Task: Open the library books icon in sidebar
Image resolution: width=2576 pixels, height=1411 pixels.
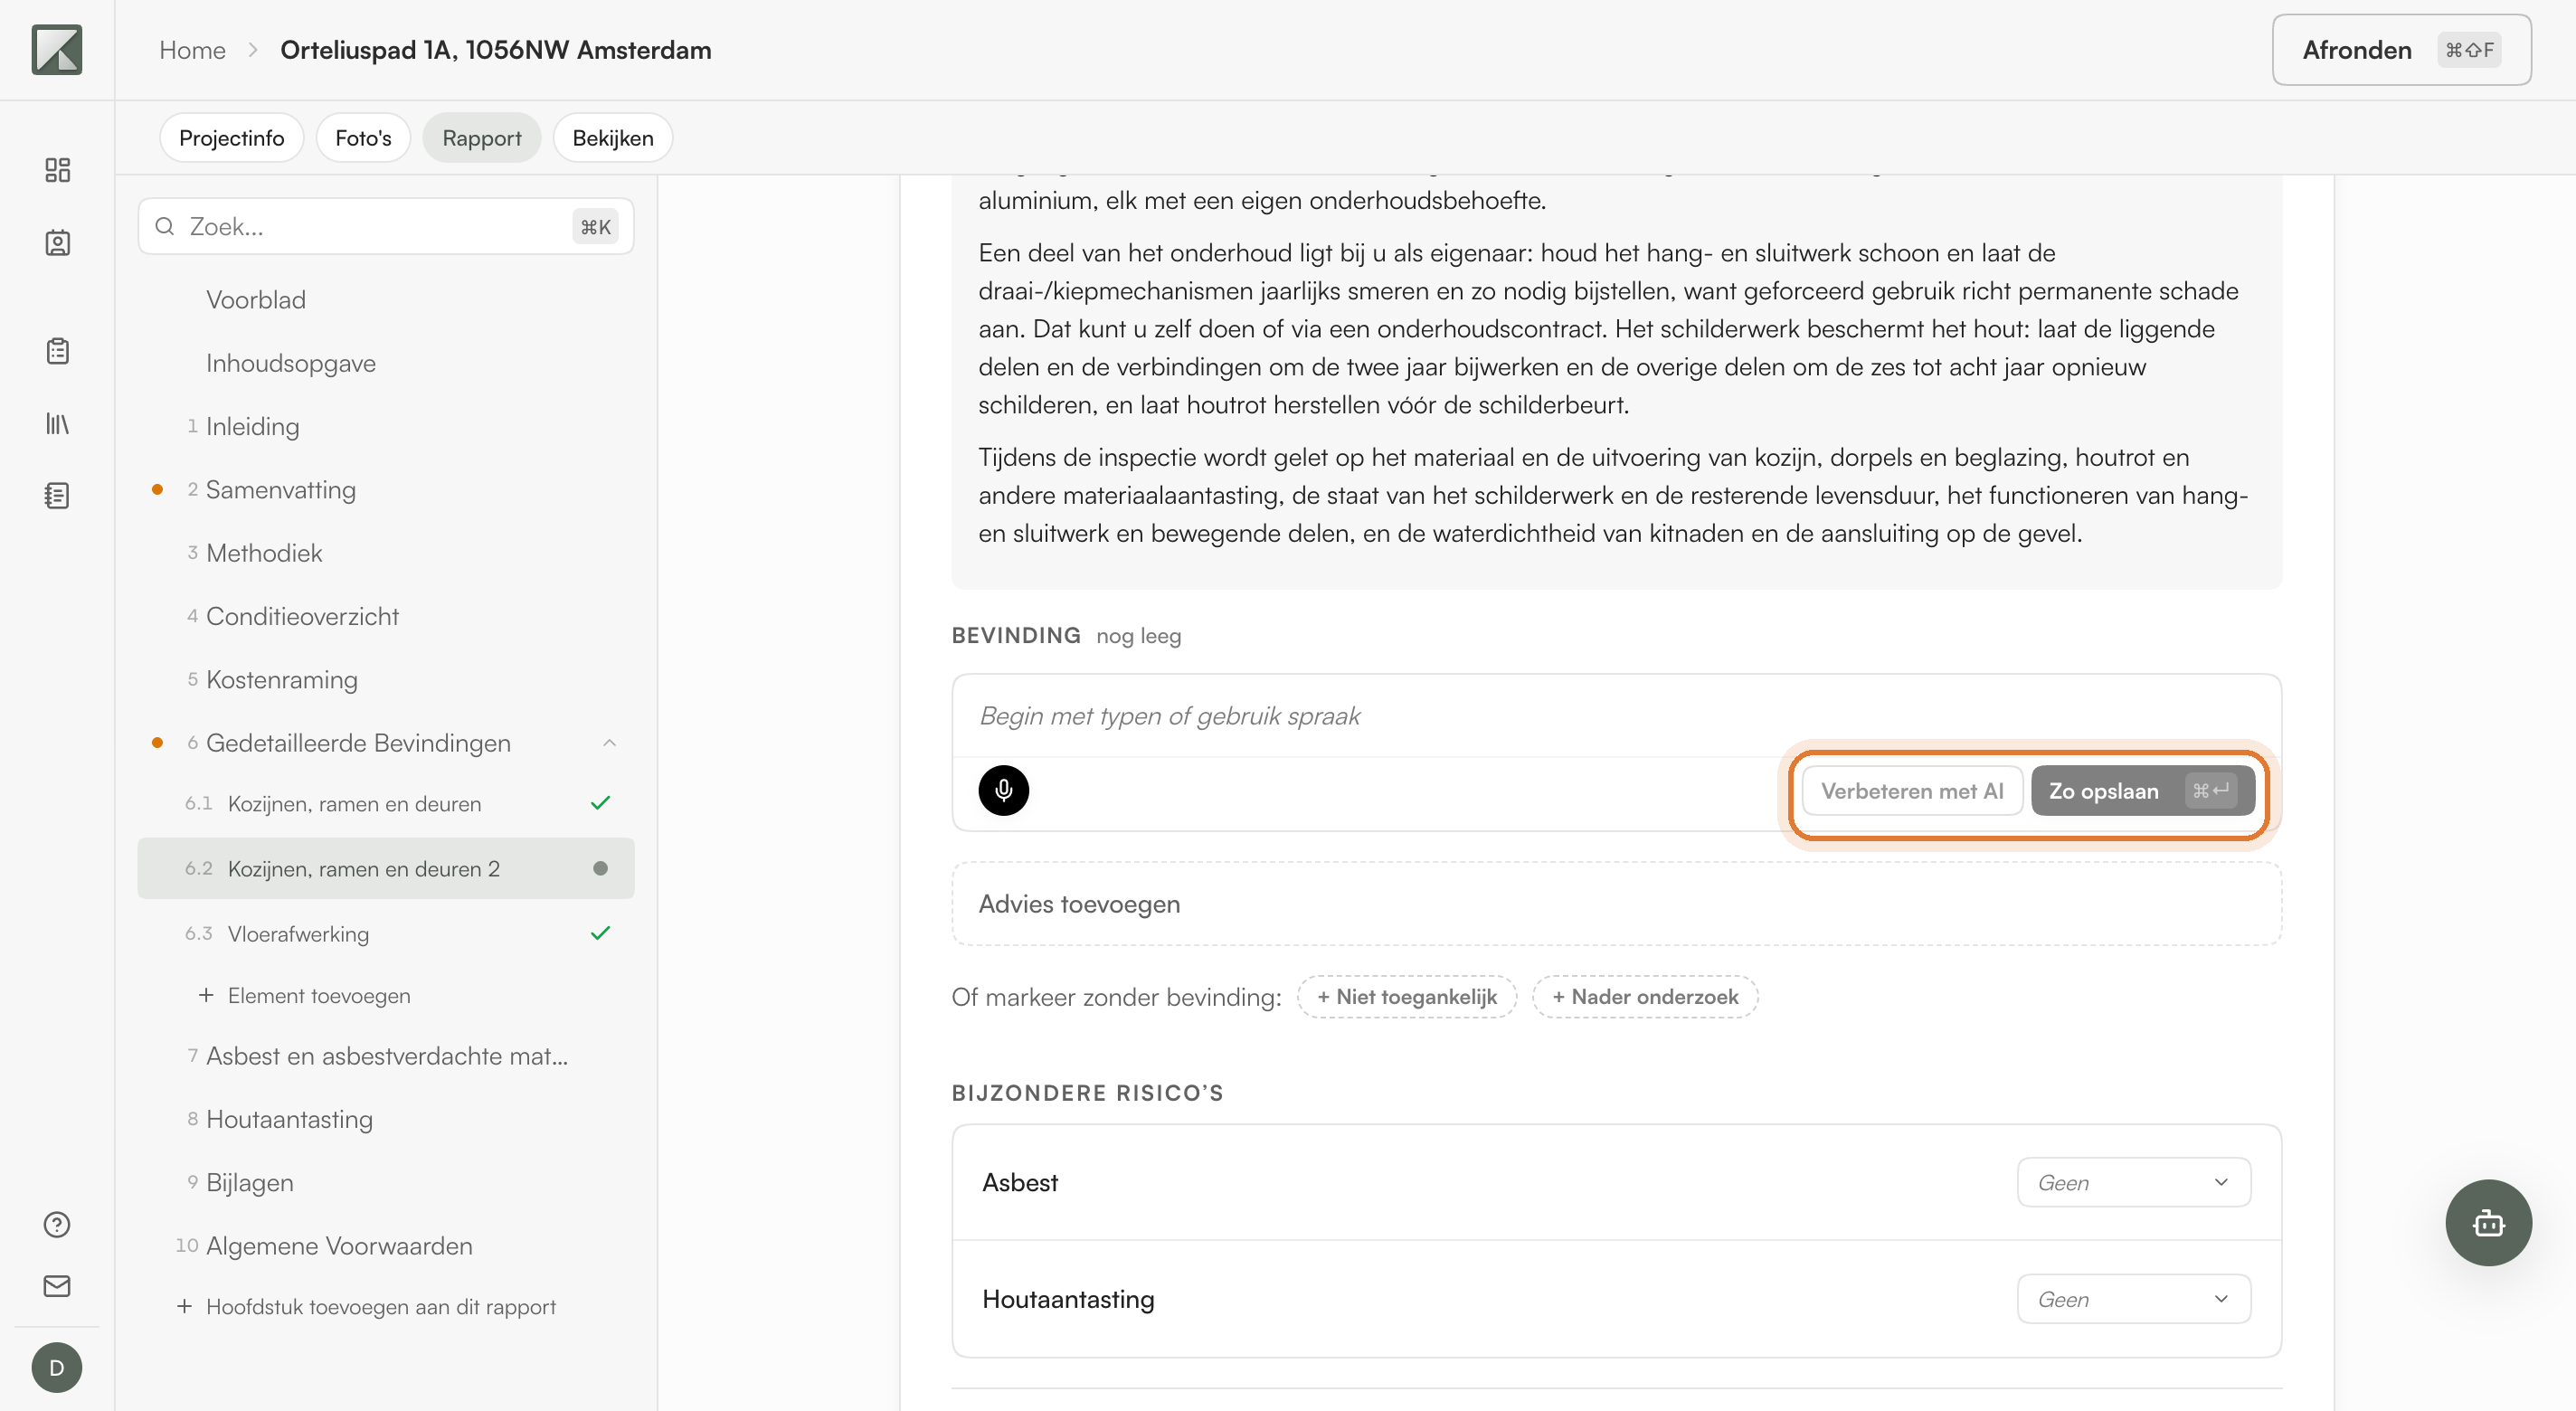Action: coord(57,424)
